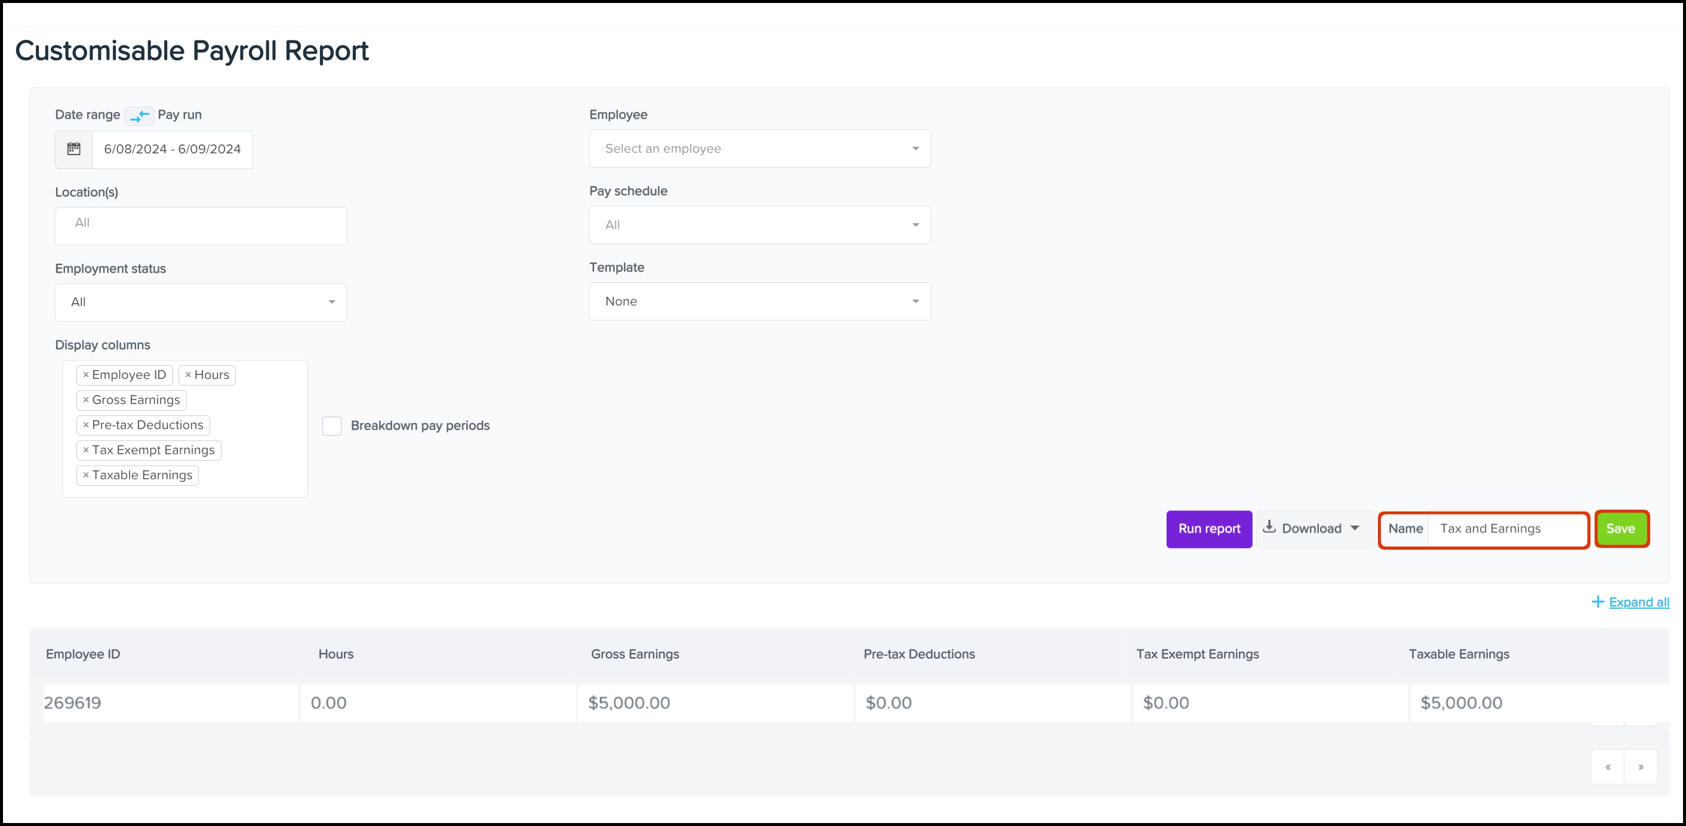Click the Name field with Tax and Earnings
The height and width of the screenshot is (826, 1686).
(1507, 529)
